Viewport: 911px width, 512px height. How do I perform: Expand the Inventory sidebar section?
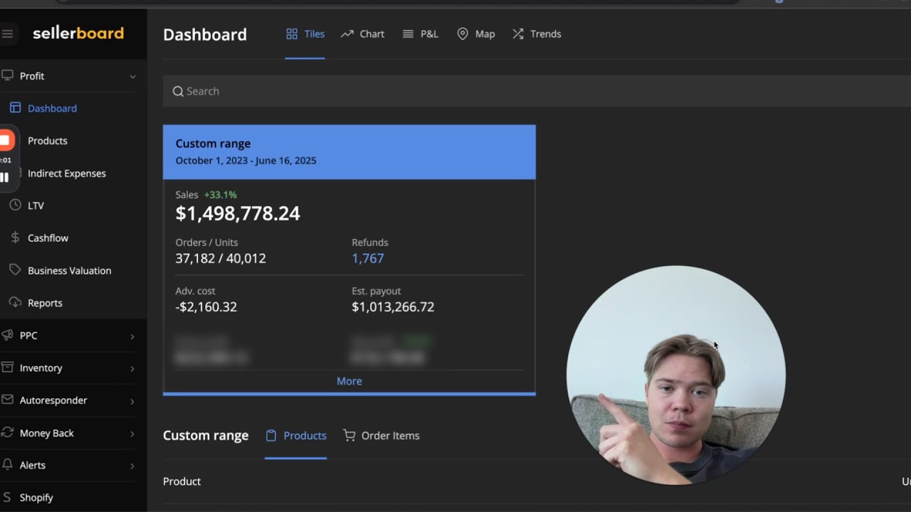coord(132,368)
